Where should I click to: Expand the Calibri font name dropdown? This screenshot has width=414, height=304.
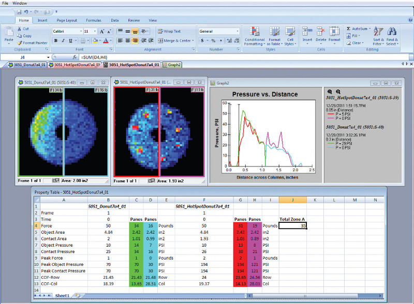pos(80,31)
